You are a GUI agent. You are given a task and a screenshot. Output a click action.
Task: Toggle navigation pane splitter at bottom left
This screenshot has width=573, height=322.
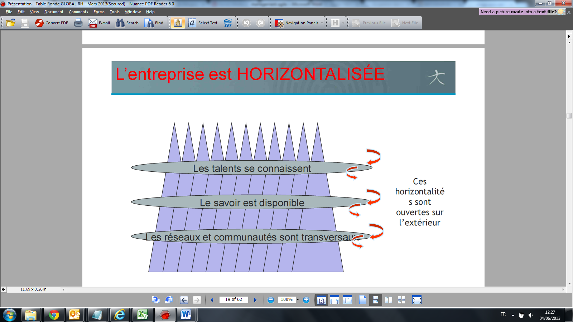3,289
